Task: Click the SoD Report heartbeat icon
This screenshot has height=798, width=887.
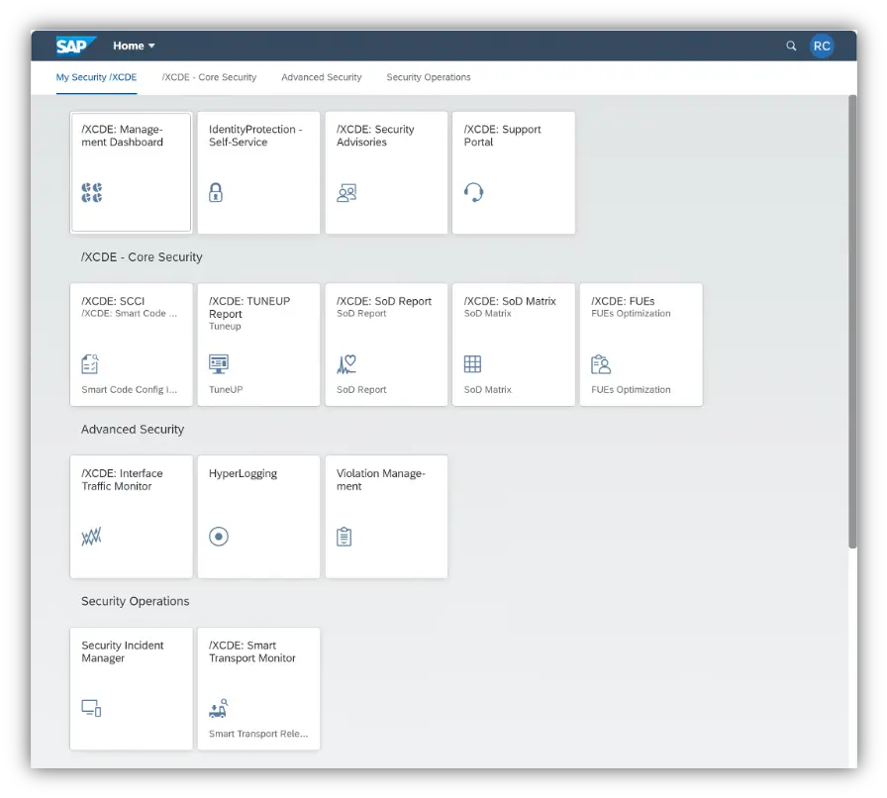Action: pos(346,364)
